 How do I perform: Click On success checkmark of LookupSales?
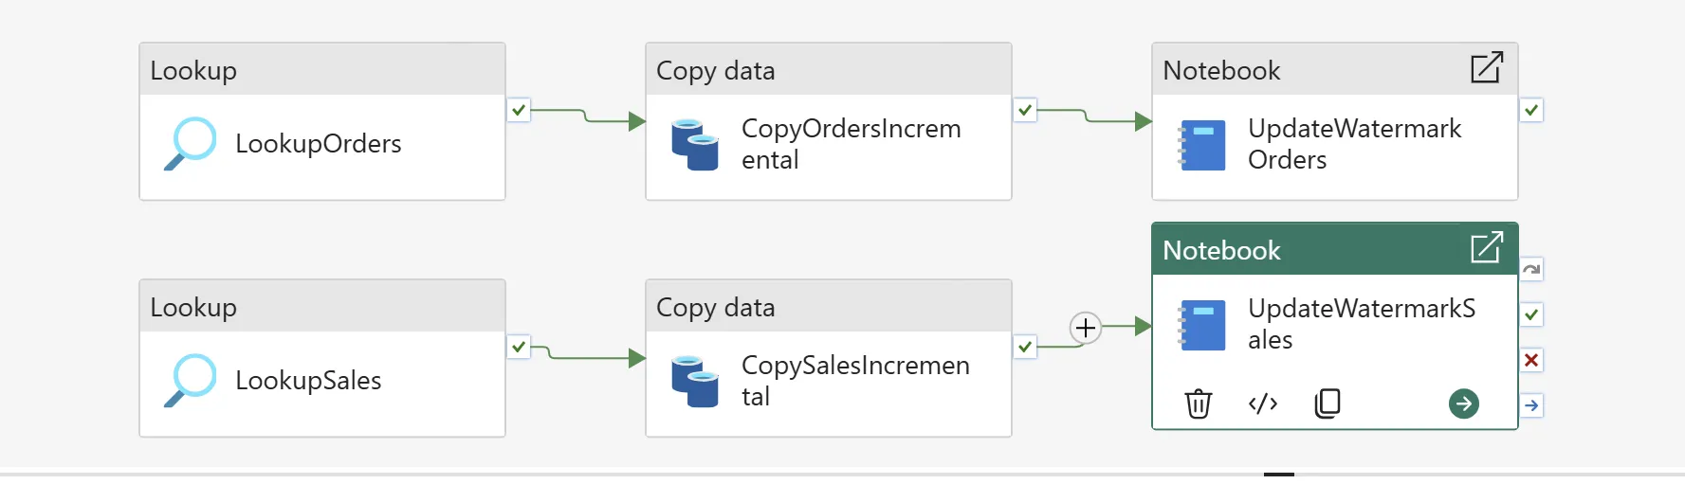pyautogui.click(x=519, y=347)
